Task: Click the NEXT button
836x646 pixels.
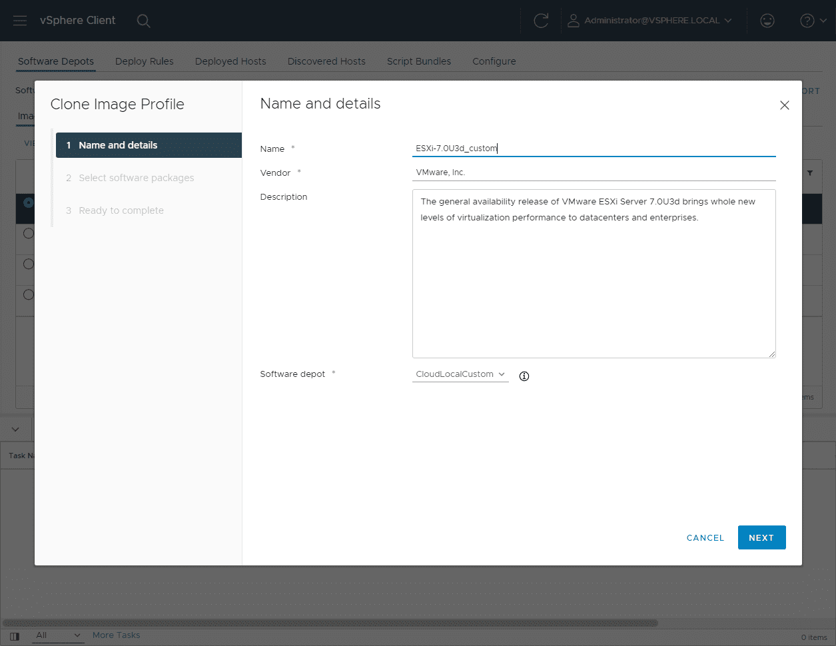Action: point(761,537)
